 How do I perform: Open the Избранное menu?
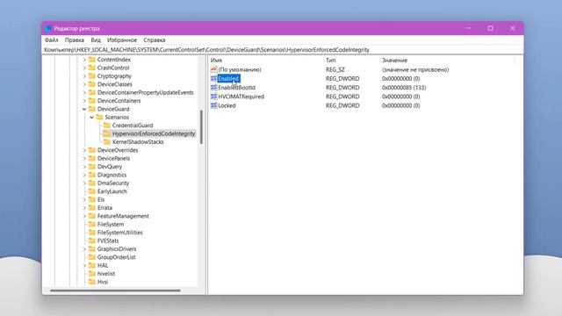(x=122, y=40)
